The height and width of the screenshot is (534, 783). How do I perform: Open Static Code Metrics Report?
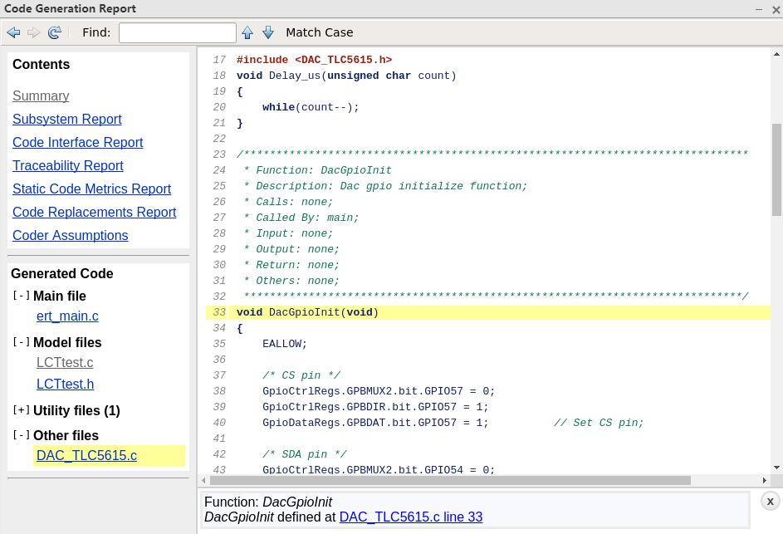(91, 189)
